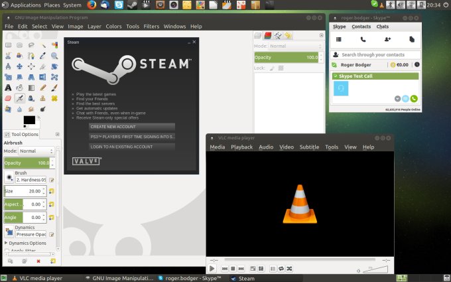Click Create New Account in Steam
451x282 pixels.
click(x=132, y=127)
